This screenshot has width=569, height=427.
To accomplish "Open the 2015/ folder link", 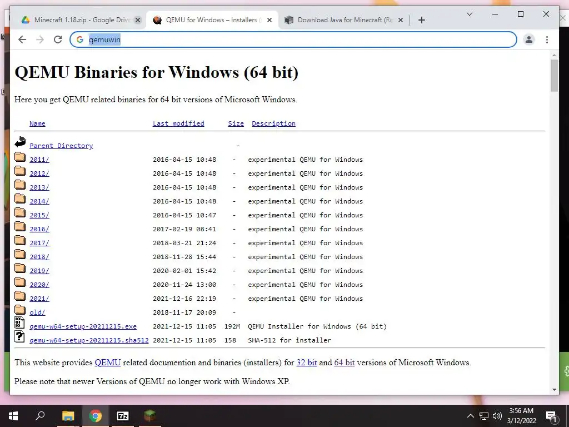I will tap(39, 215).
